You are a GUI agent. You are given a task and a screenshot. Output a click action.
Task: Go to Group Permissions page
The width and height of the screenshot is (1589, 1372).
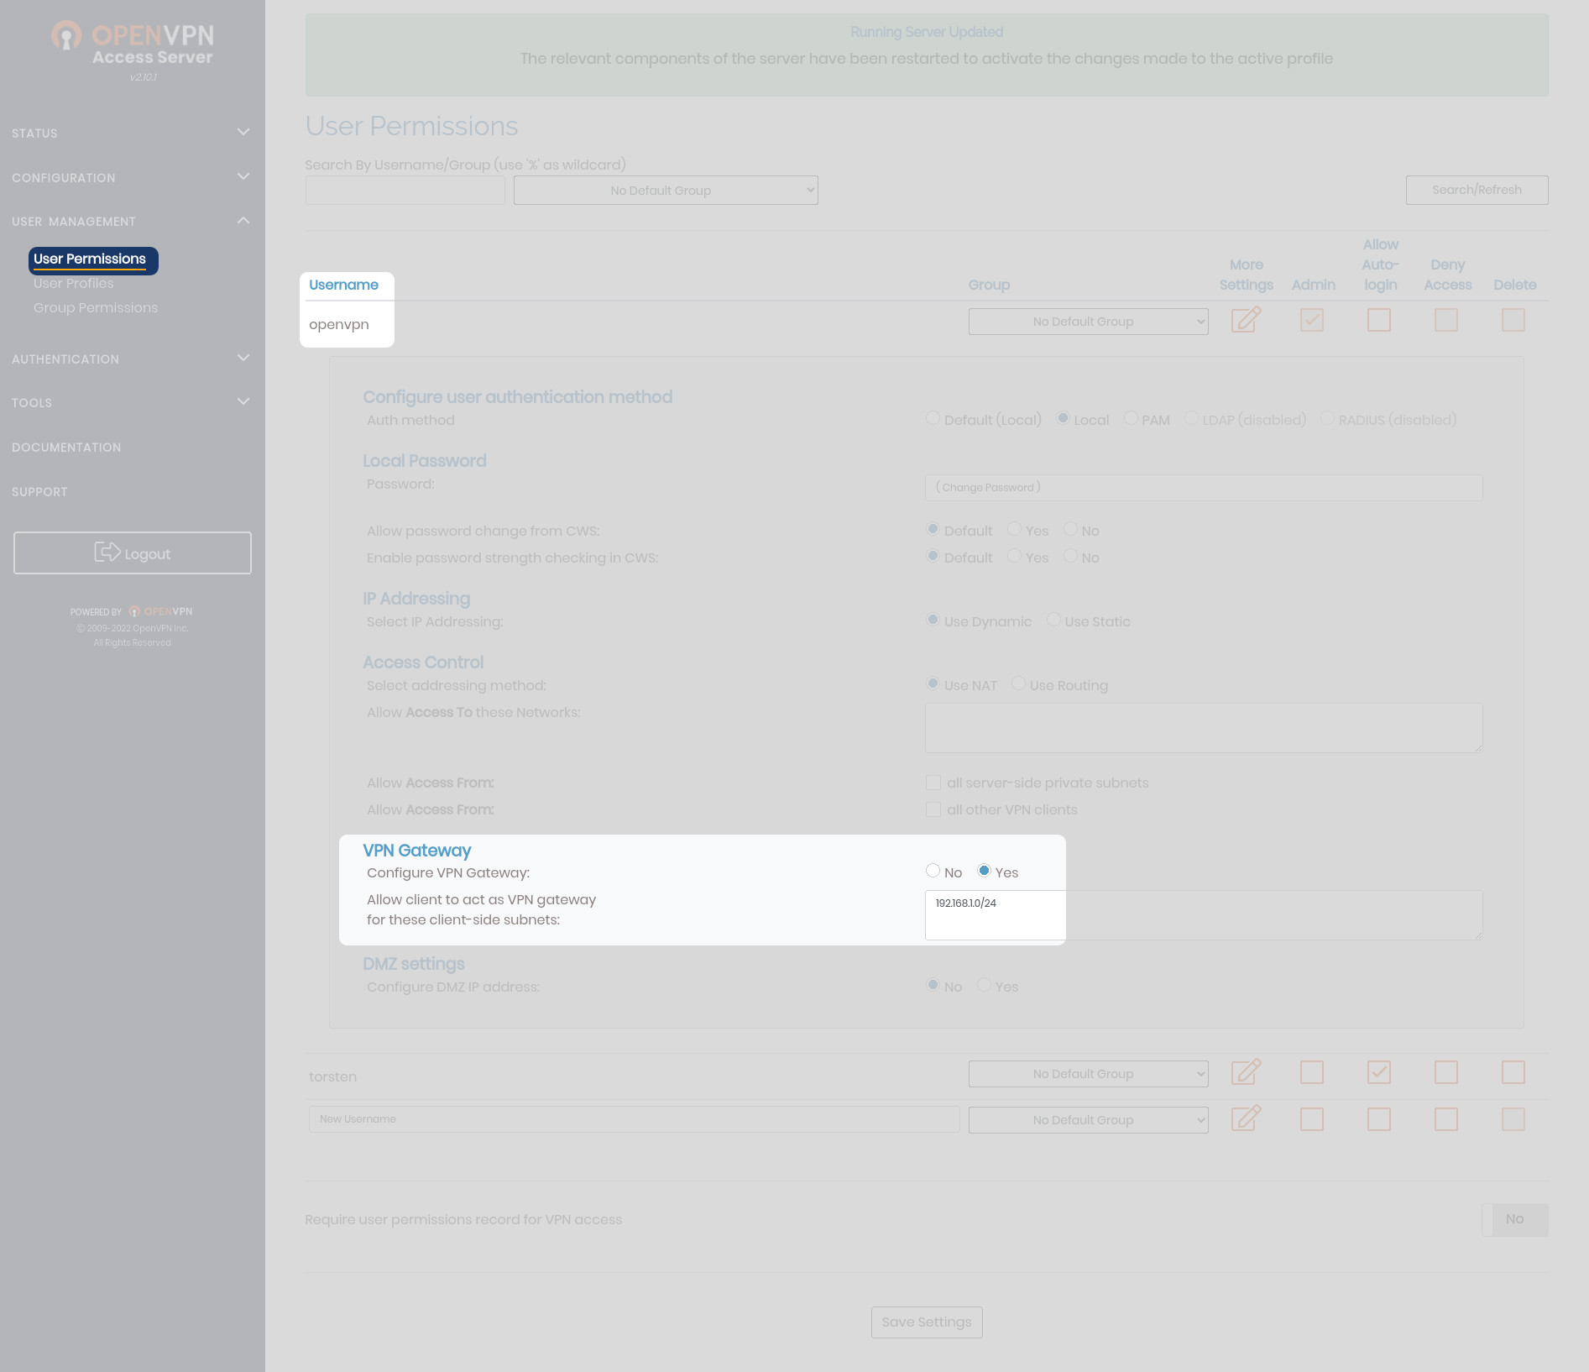click(96, 308)
